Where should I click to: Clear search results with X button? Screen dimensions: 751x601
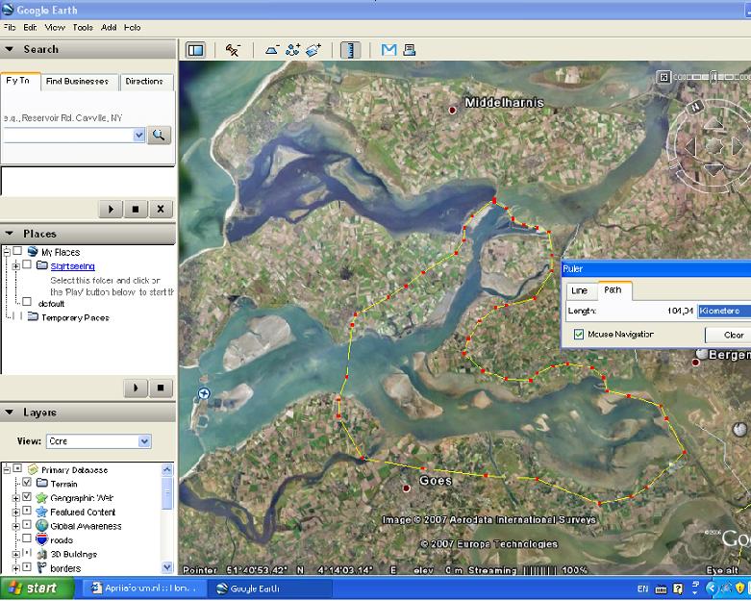pyautogui.click(x=161, y=209)
